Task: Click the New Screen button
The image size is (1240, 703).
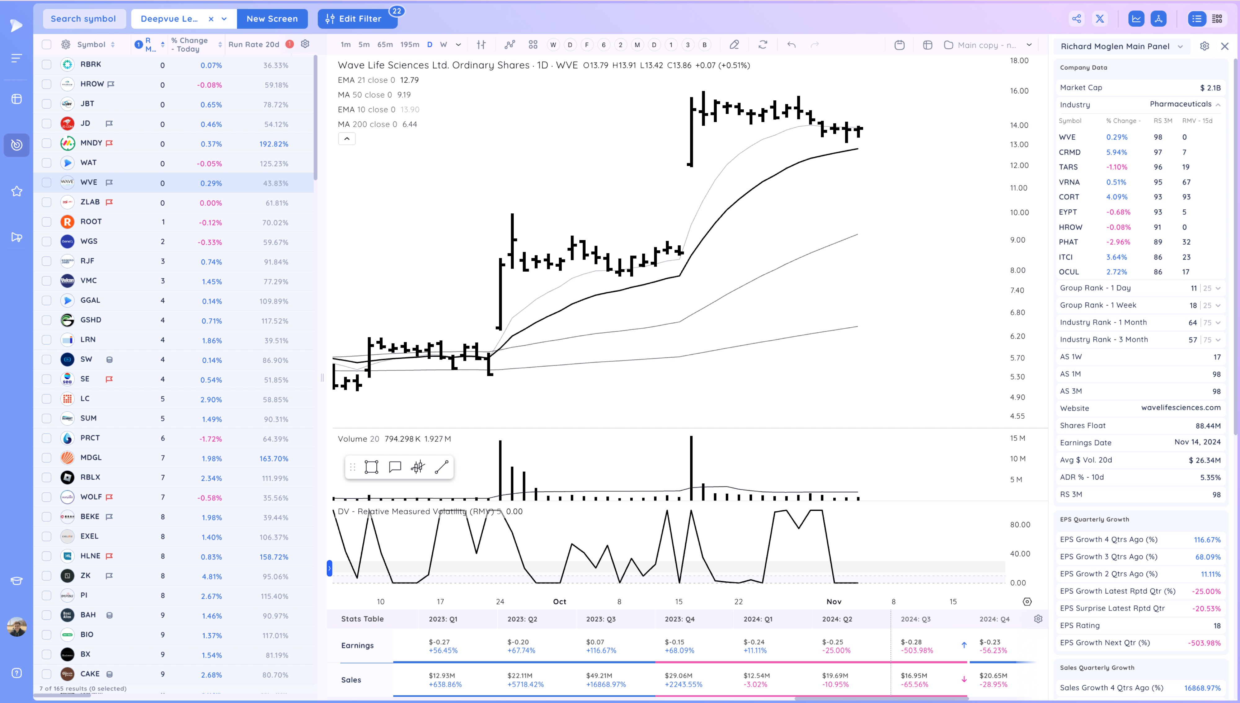Action: point(272,19)
